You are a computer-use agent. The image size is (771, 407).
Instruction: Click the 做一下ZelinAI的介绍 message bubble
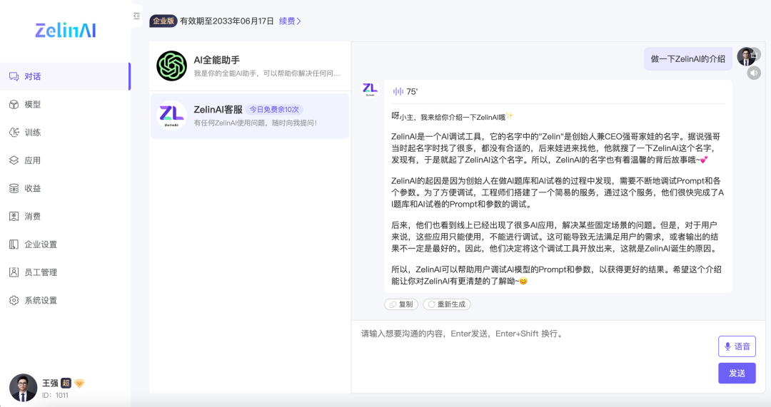(x=688, y=59)
